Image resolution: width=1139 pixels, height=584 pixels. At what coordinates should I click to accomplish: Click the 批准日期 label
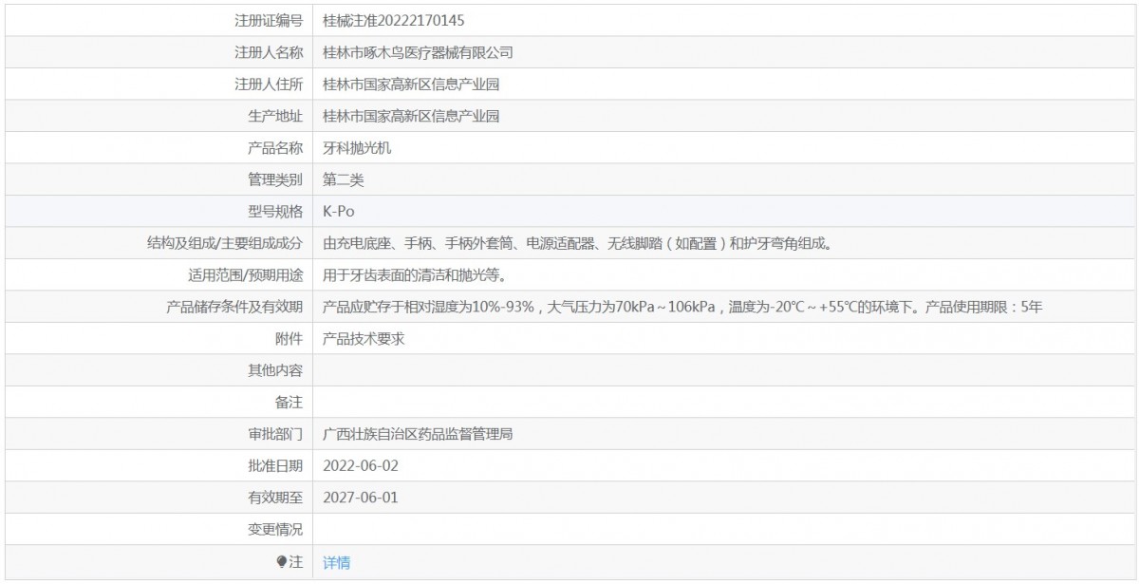click(275, 466)
